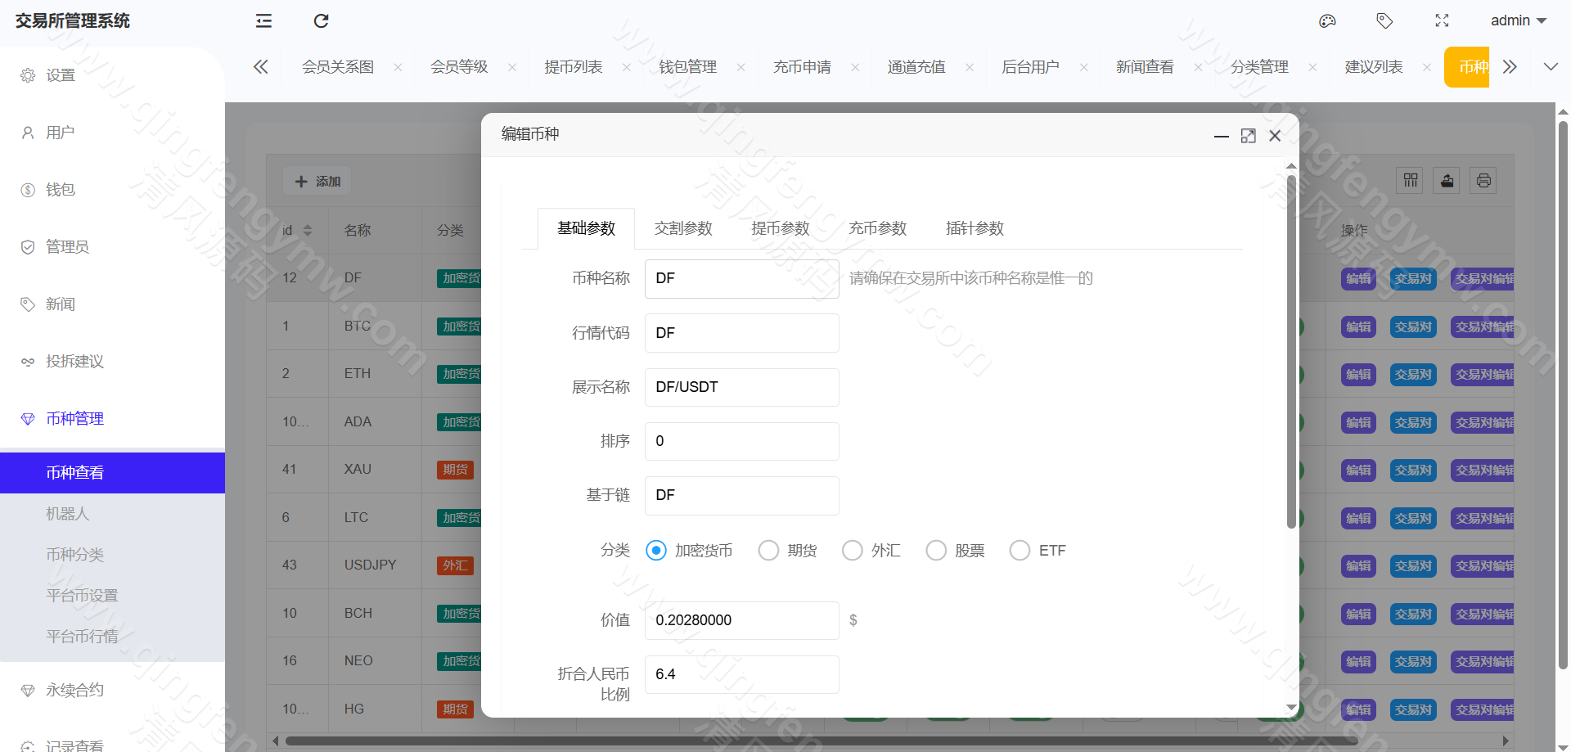Click the 添加 button above the table
Viewport: 1571px width, 752px height.
pos(317,180)
